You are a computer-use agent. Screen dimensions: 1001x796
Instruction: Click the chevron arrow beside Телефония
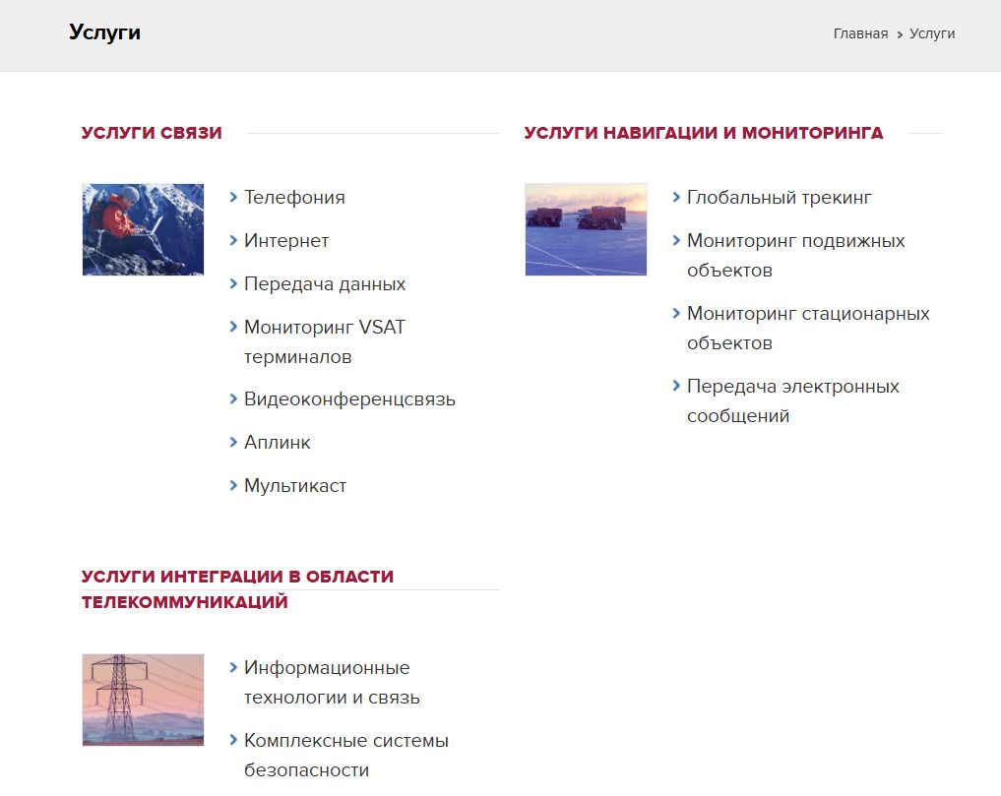click(233, 197)
